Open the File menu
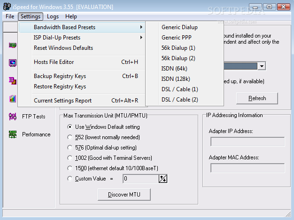The height and width of the screenshot is (220, 294). (10, 16)
